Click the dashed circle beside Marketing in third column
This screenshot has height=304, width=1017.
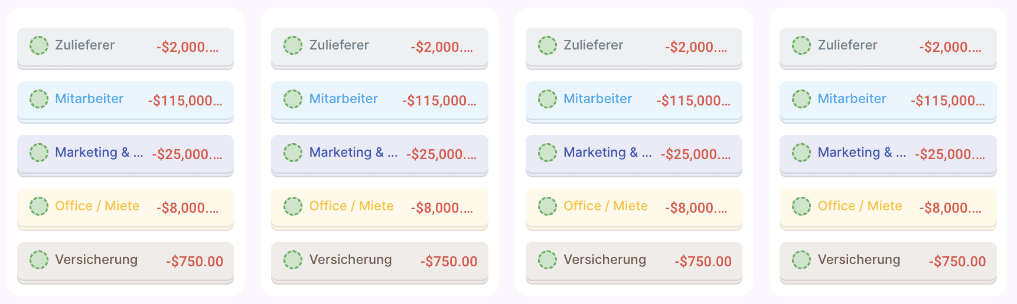pyautogui.click(x=547, y=153)
